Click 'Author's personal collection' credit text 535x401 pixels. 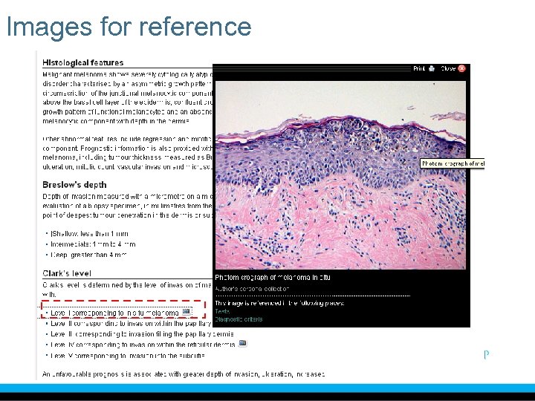(252, 289)
